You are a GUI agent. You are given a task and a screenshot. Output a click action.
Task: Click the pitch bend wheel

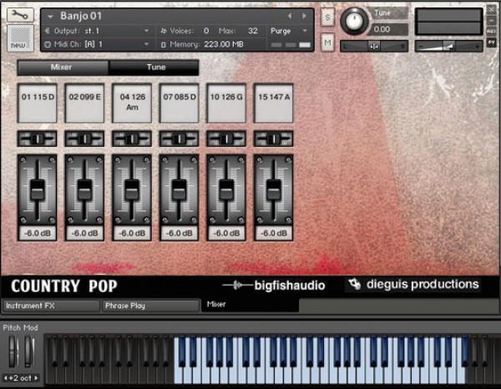pos(12,350)
